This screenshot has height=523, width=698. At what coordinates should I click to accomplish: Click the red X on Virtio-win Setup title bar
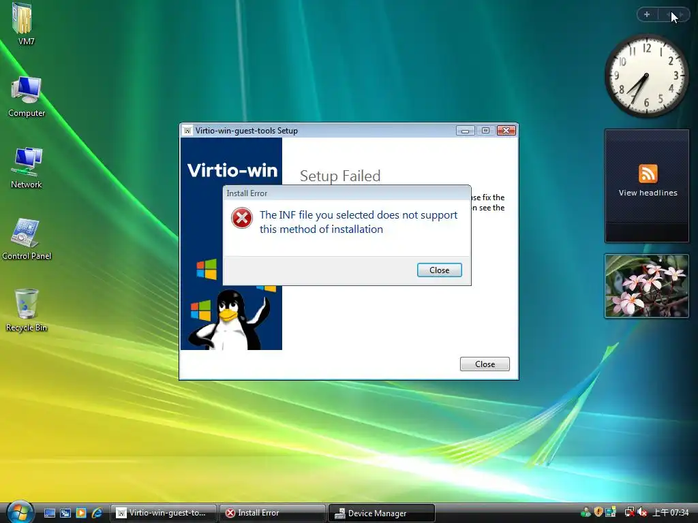[506, 130]
